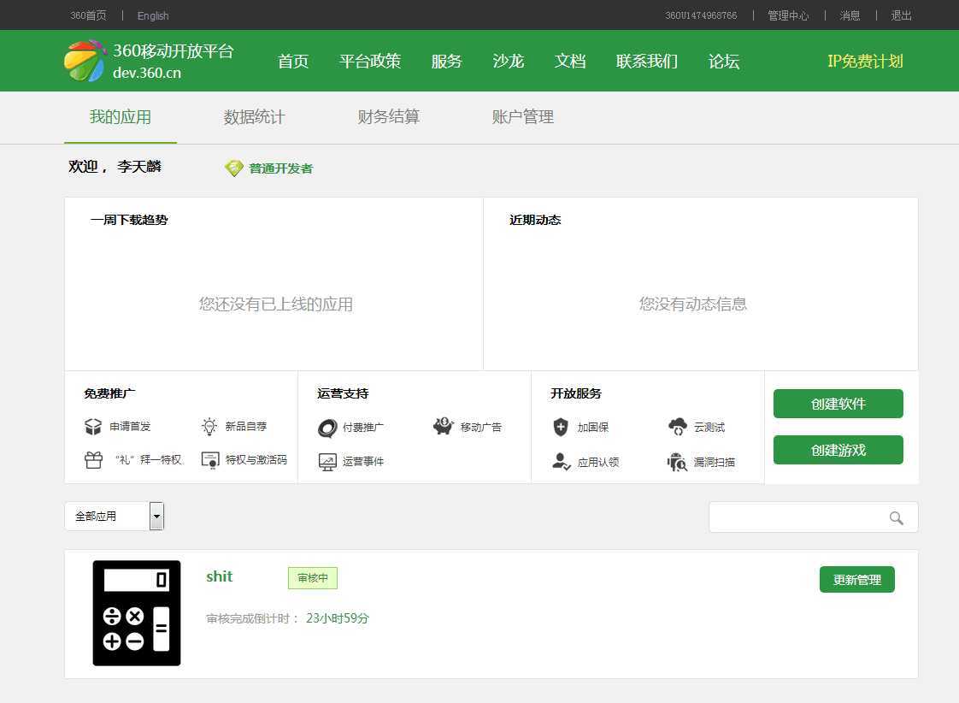The height and width of the screenshot is (703, 959).
Task: Click the 付费推广 ring icon
Action: [x=327, y=428]
